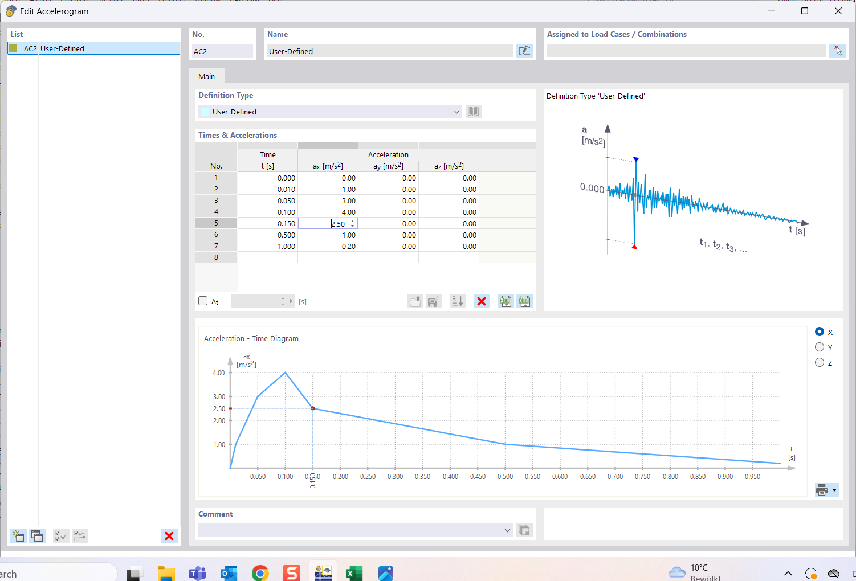The image size is (856, 581).
Task: Rename the accelerogram using the edit pencil
Action: [x=524, y=50]
